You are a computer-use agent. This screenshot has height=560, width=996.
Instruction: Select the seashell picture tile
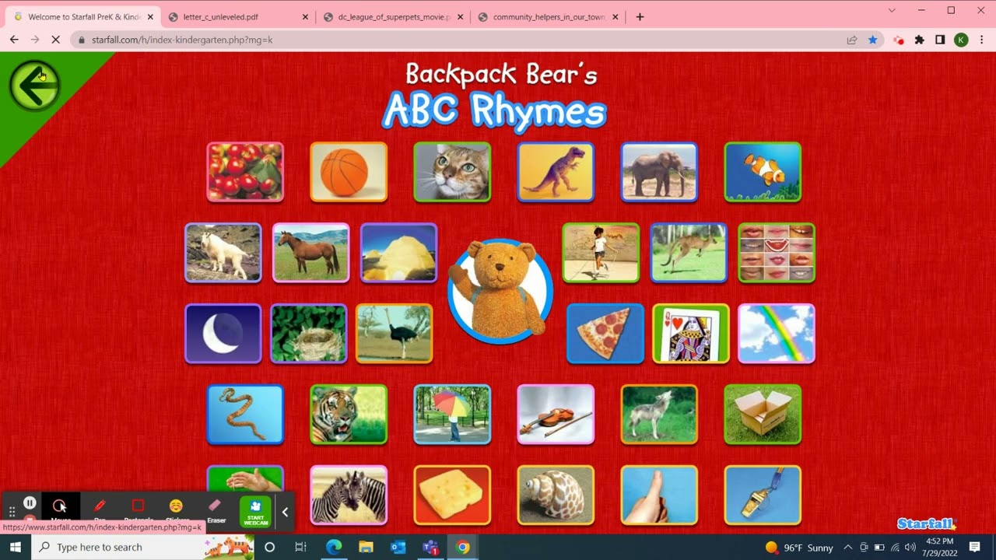point(556,495)
